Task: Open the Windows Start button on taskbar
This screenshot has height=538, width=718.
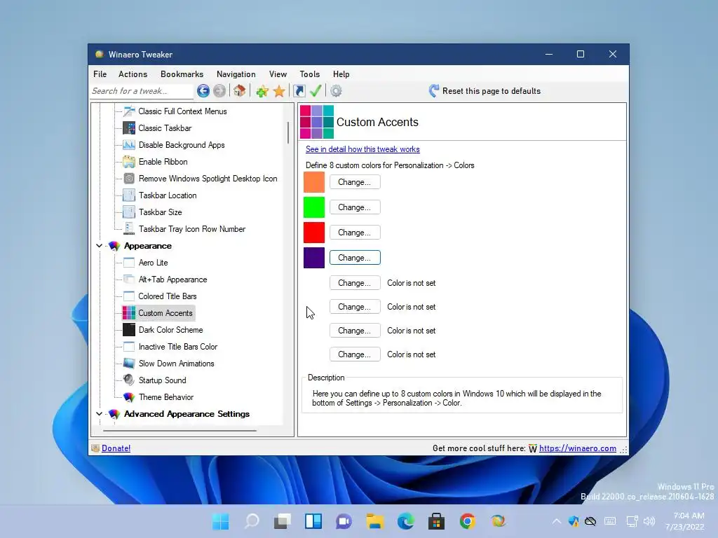Action: [x=221, y=521]
